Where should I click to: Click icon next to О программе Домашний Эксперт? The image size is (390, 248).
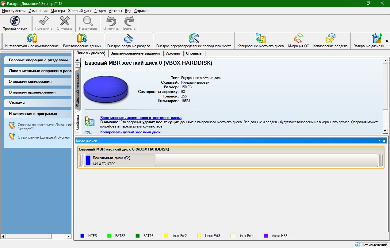coord(12,136)
